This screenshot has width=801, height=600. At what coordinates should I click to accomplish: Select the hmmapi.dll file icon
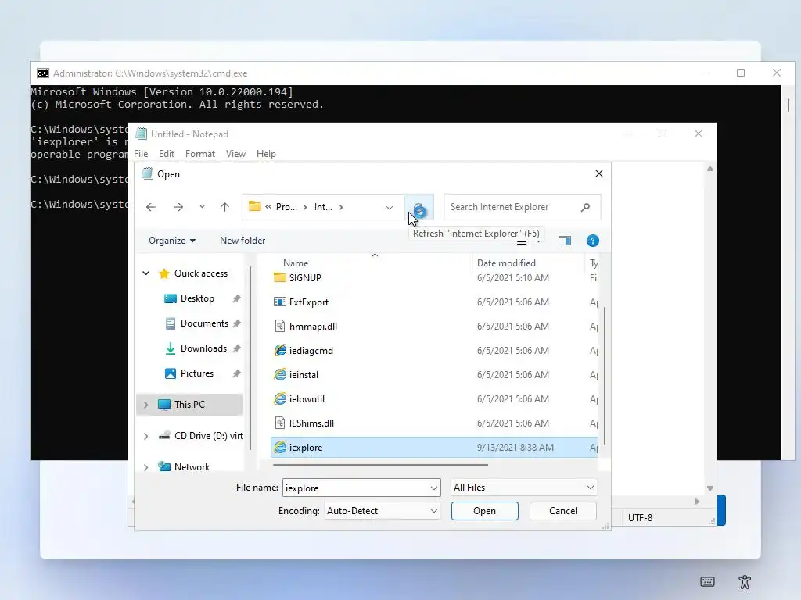coord(279,326)
